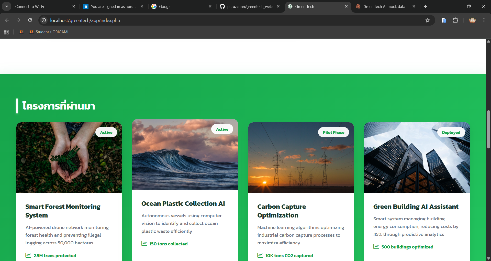
Task: Click the profile avatar icon
Action: 472,20
